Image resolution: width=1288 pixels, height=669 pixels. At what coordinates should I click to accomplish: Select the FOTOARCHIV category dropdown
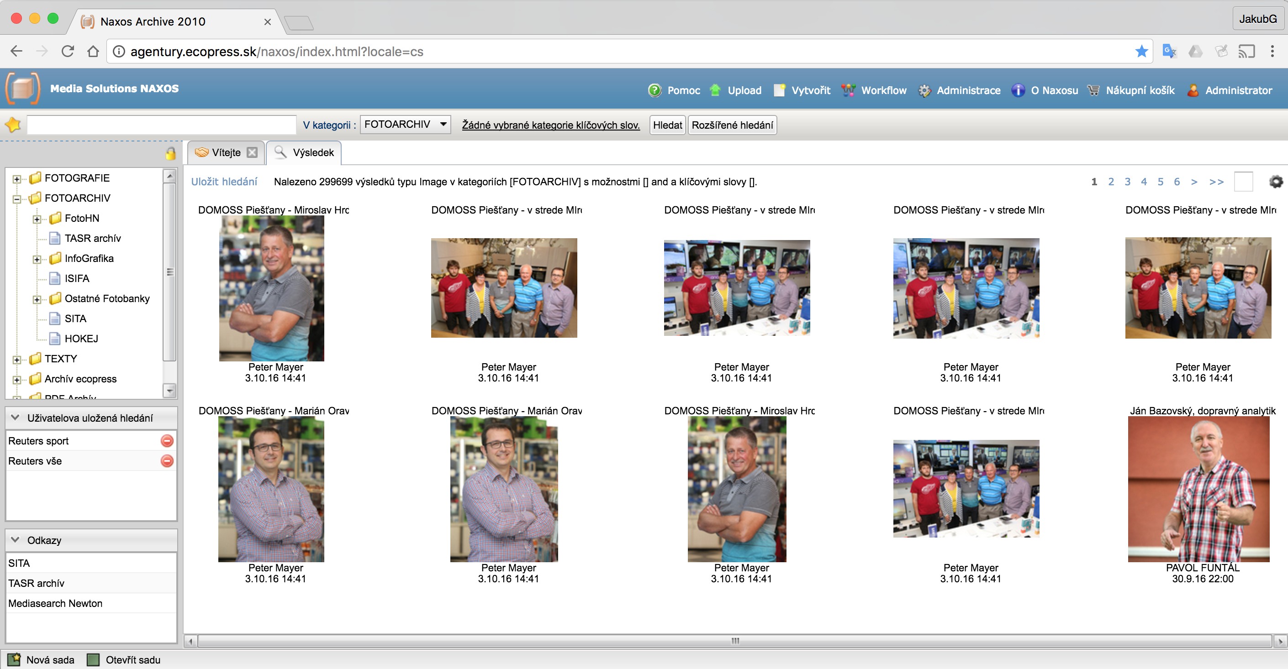405,124
